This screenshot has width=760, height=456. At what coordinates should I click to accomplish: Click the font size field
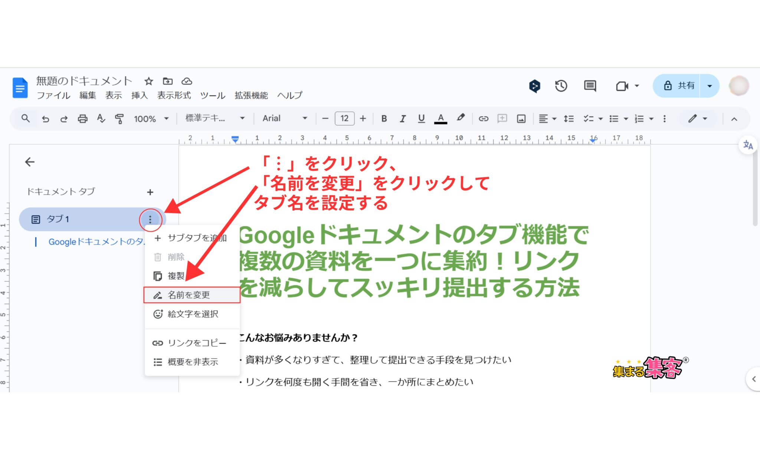point(344,118)
